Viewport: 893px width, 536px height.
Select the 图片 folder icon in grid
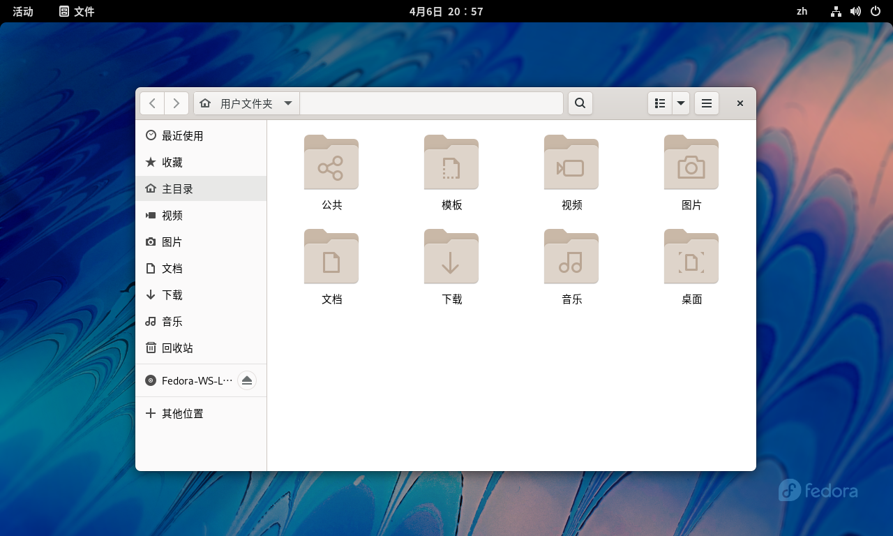[x=691, y=162]
